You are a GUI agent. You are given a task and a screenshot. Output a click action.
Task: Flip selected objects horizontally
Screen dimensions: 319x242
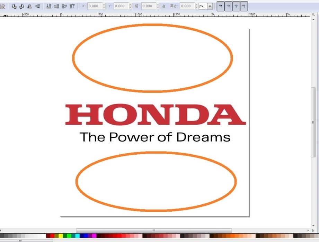click(29, 6)
